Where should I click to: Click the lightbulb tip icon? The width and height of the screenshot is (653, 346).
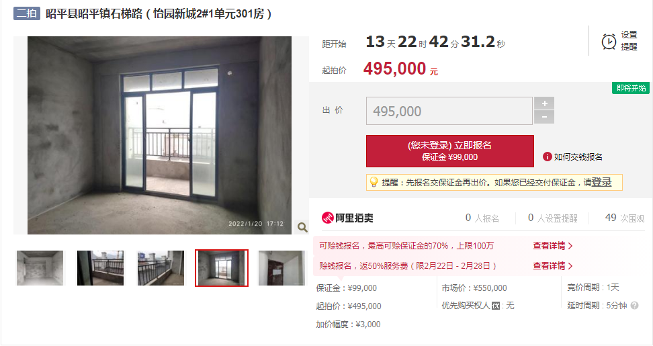click(374, 182)
